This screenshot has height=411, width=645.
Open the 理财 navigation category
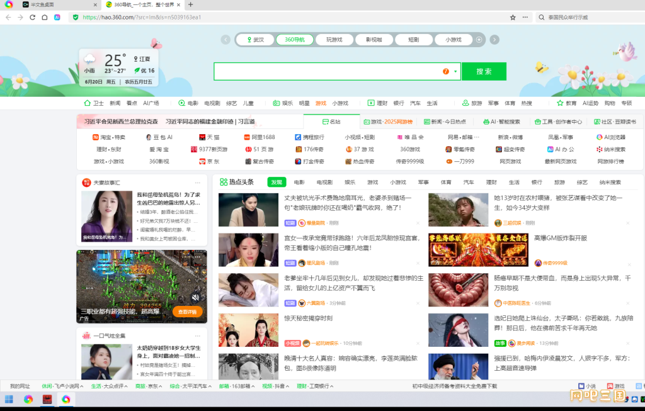point(378,103)
